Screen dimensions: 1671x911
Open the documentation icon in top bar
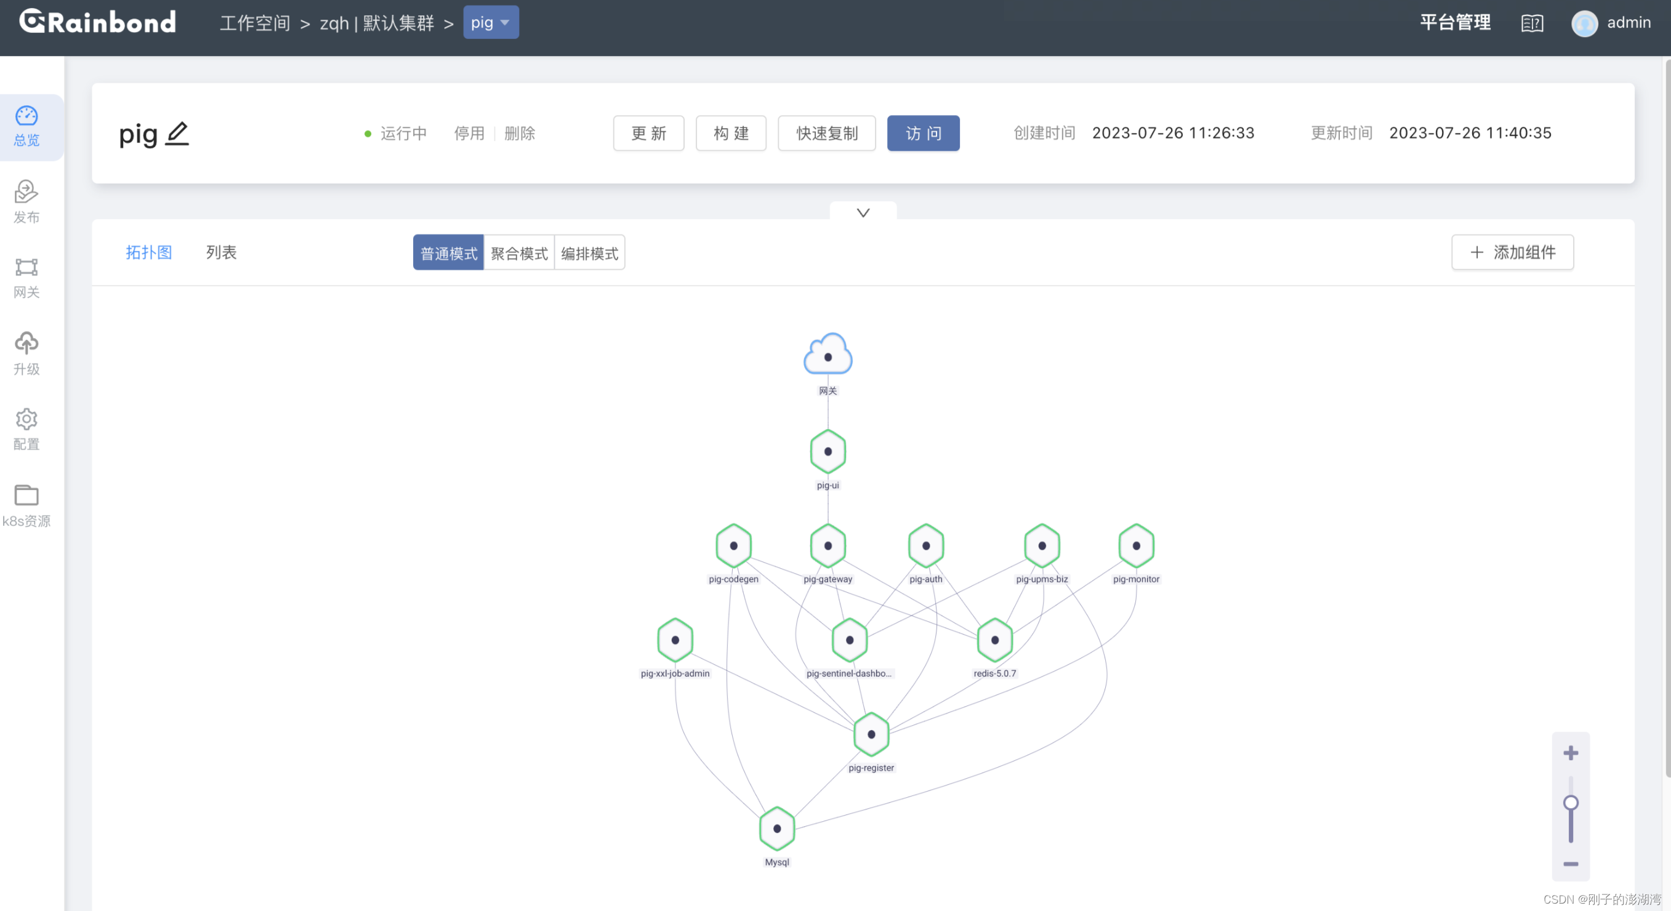[1532, 23]
